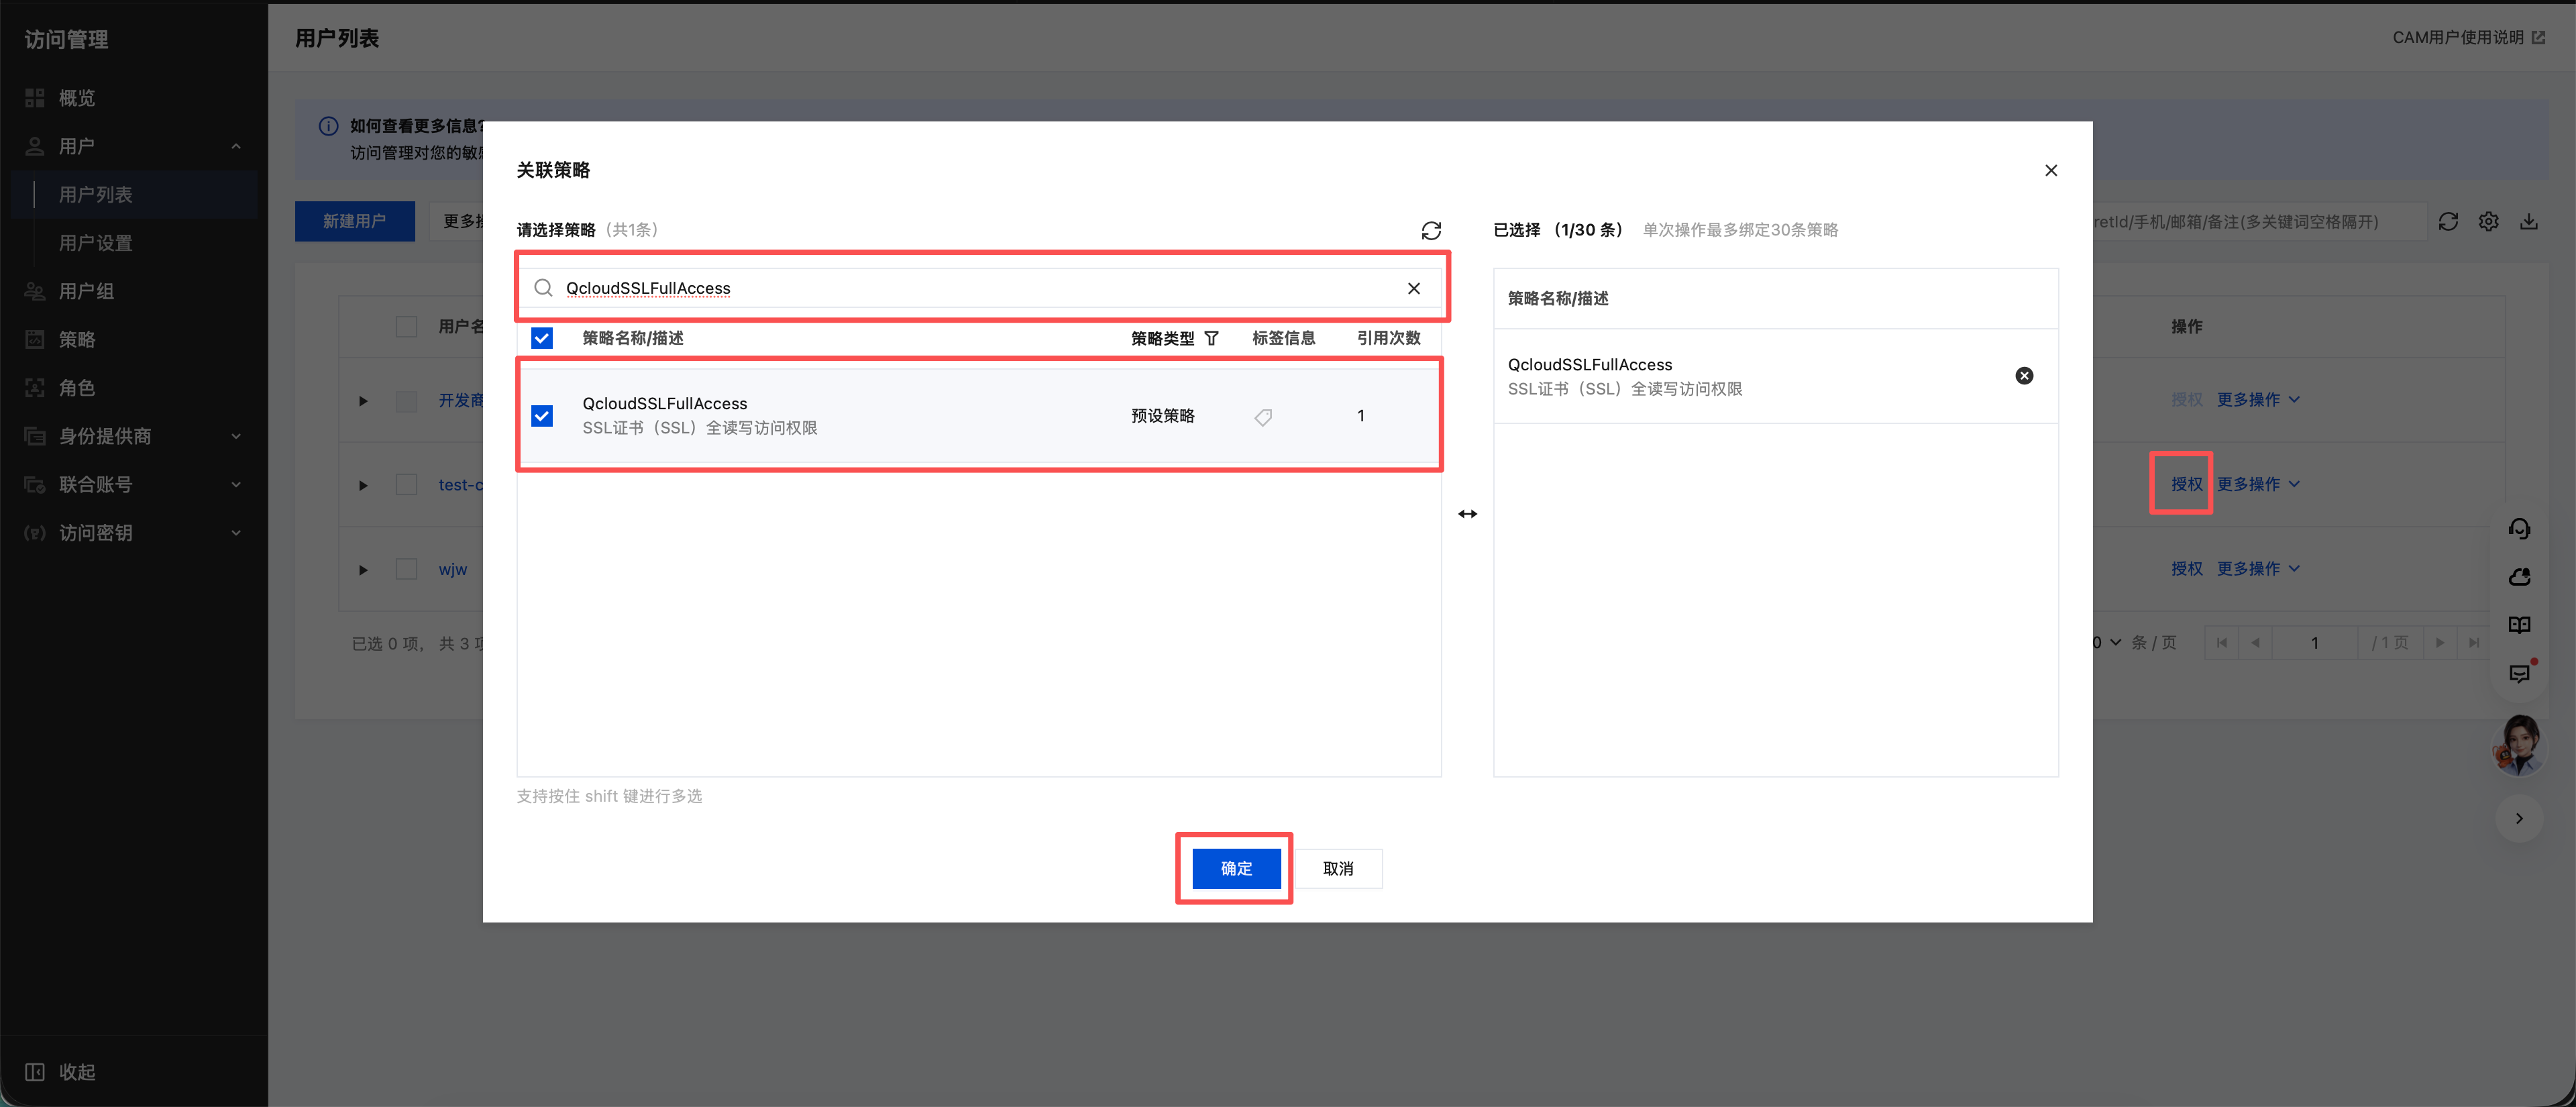Check the wjw user row checkbox

pos(406,570)
